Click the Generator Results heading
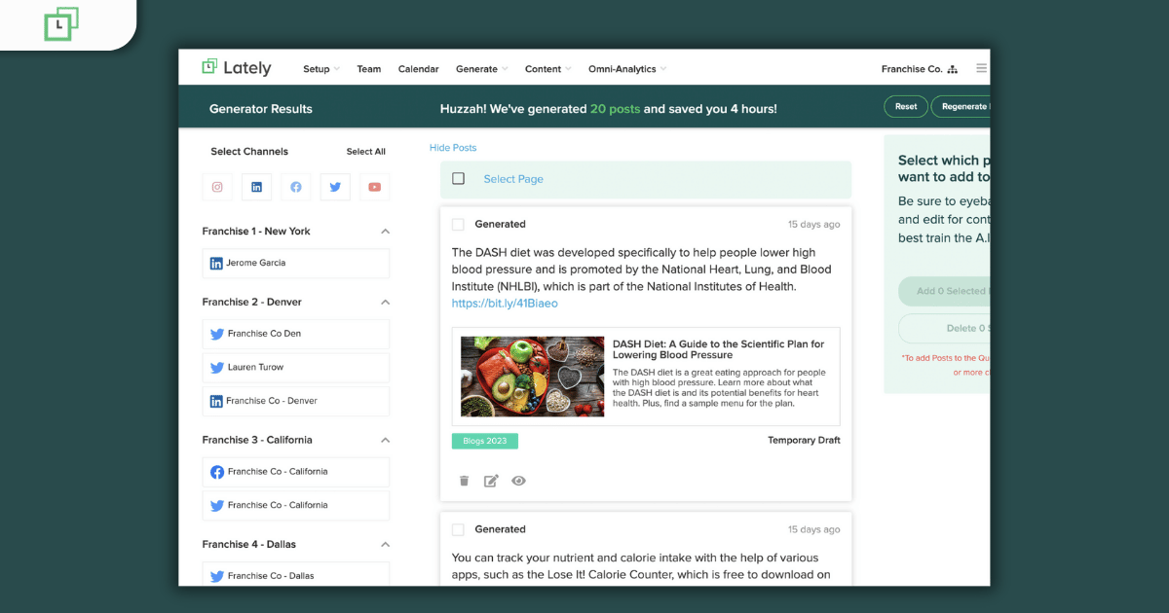 pos(261,109)
